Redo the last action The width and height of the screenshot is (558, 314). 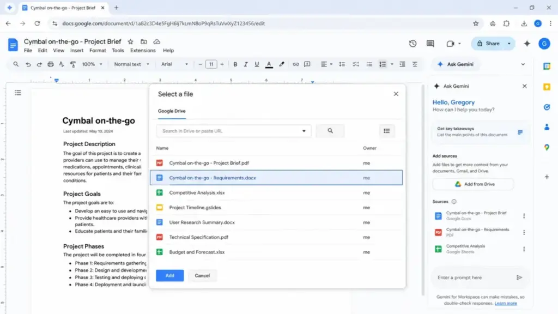click(x=39, y=64)
